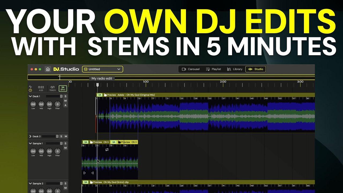343x193 pixels.
Task: Click the waveform activity icon above the clock
Action: click(30, 87)
